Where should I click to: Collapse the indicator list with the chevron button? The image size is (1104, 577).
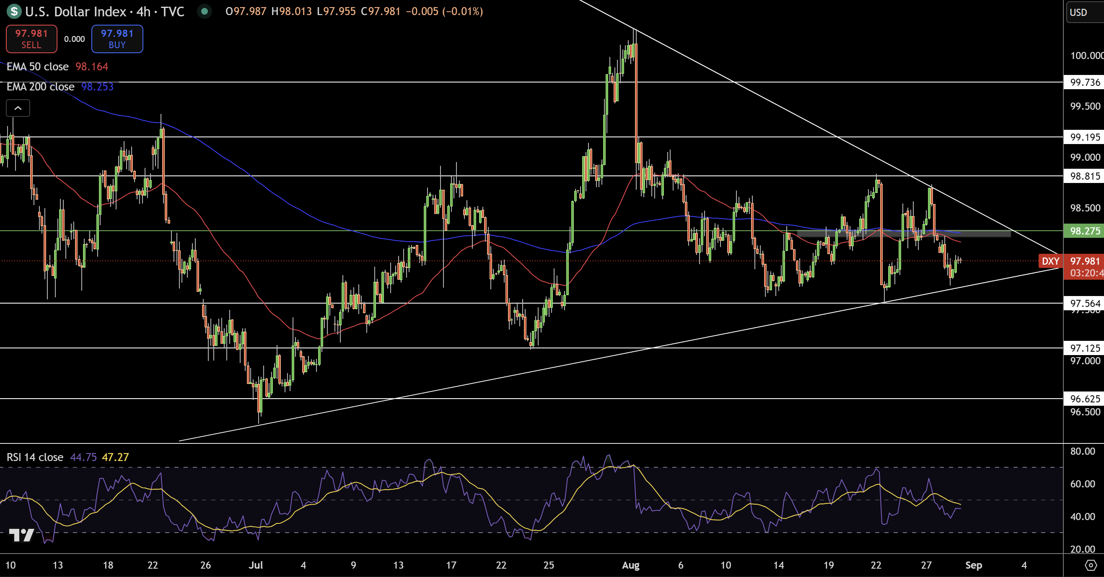[18, 108]
